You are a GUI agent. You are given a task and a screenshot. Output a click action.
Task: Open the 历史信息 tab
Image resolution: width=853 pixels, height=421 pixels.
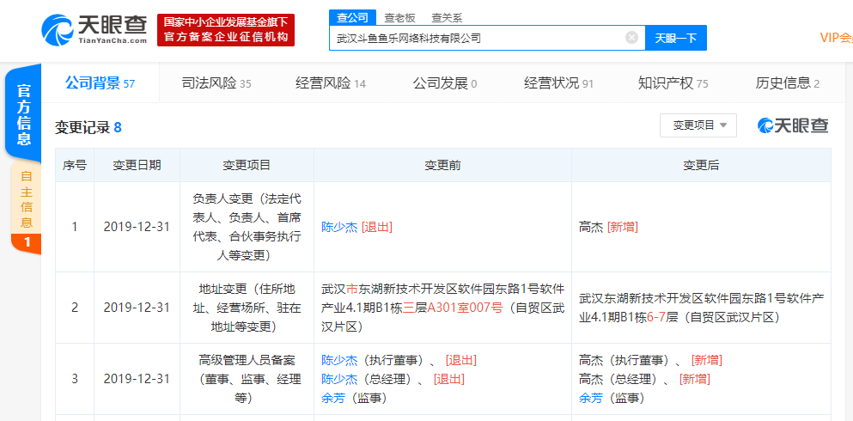click(x=787, y=83)
